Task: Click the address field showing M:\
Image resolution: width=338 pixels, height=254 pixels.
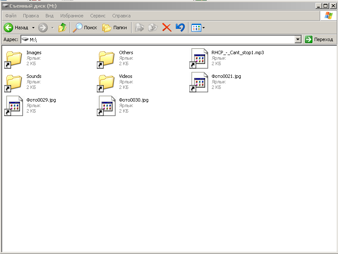Action: 158,39
